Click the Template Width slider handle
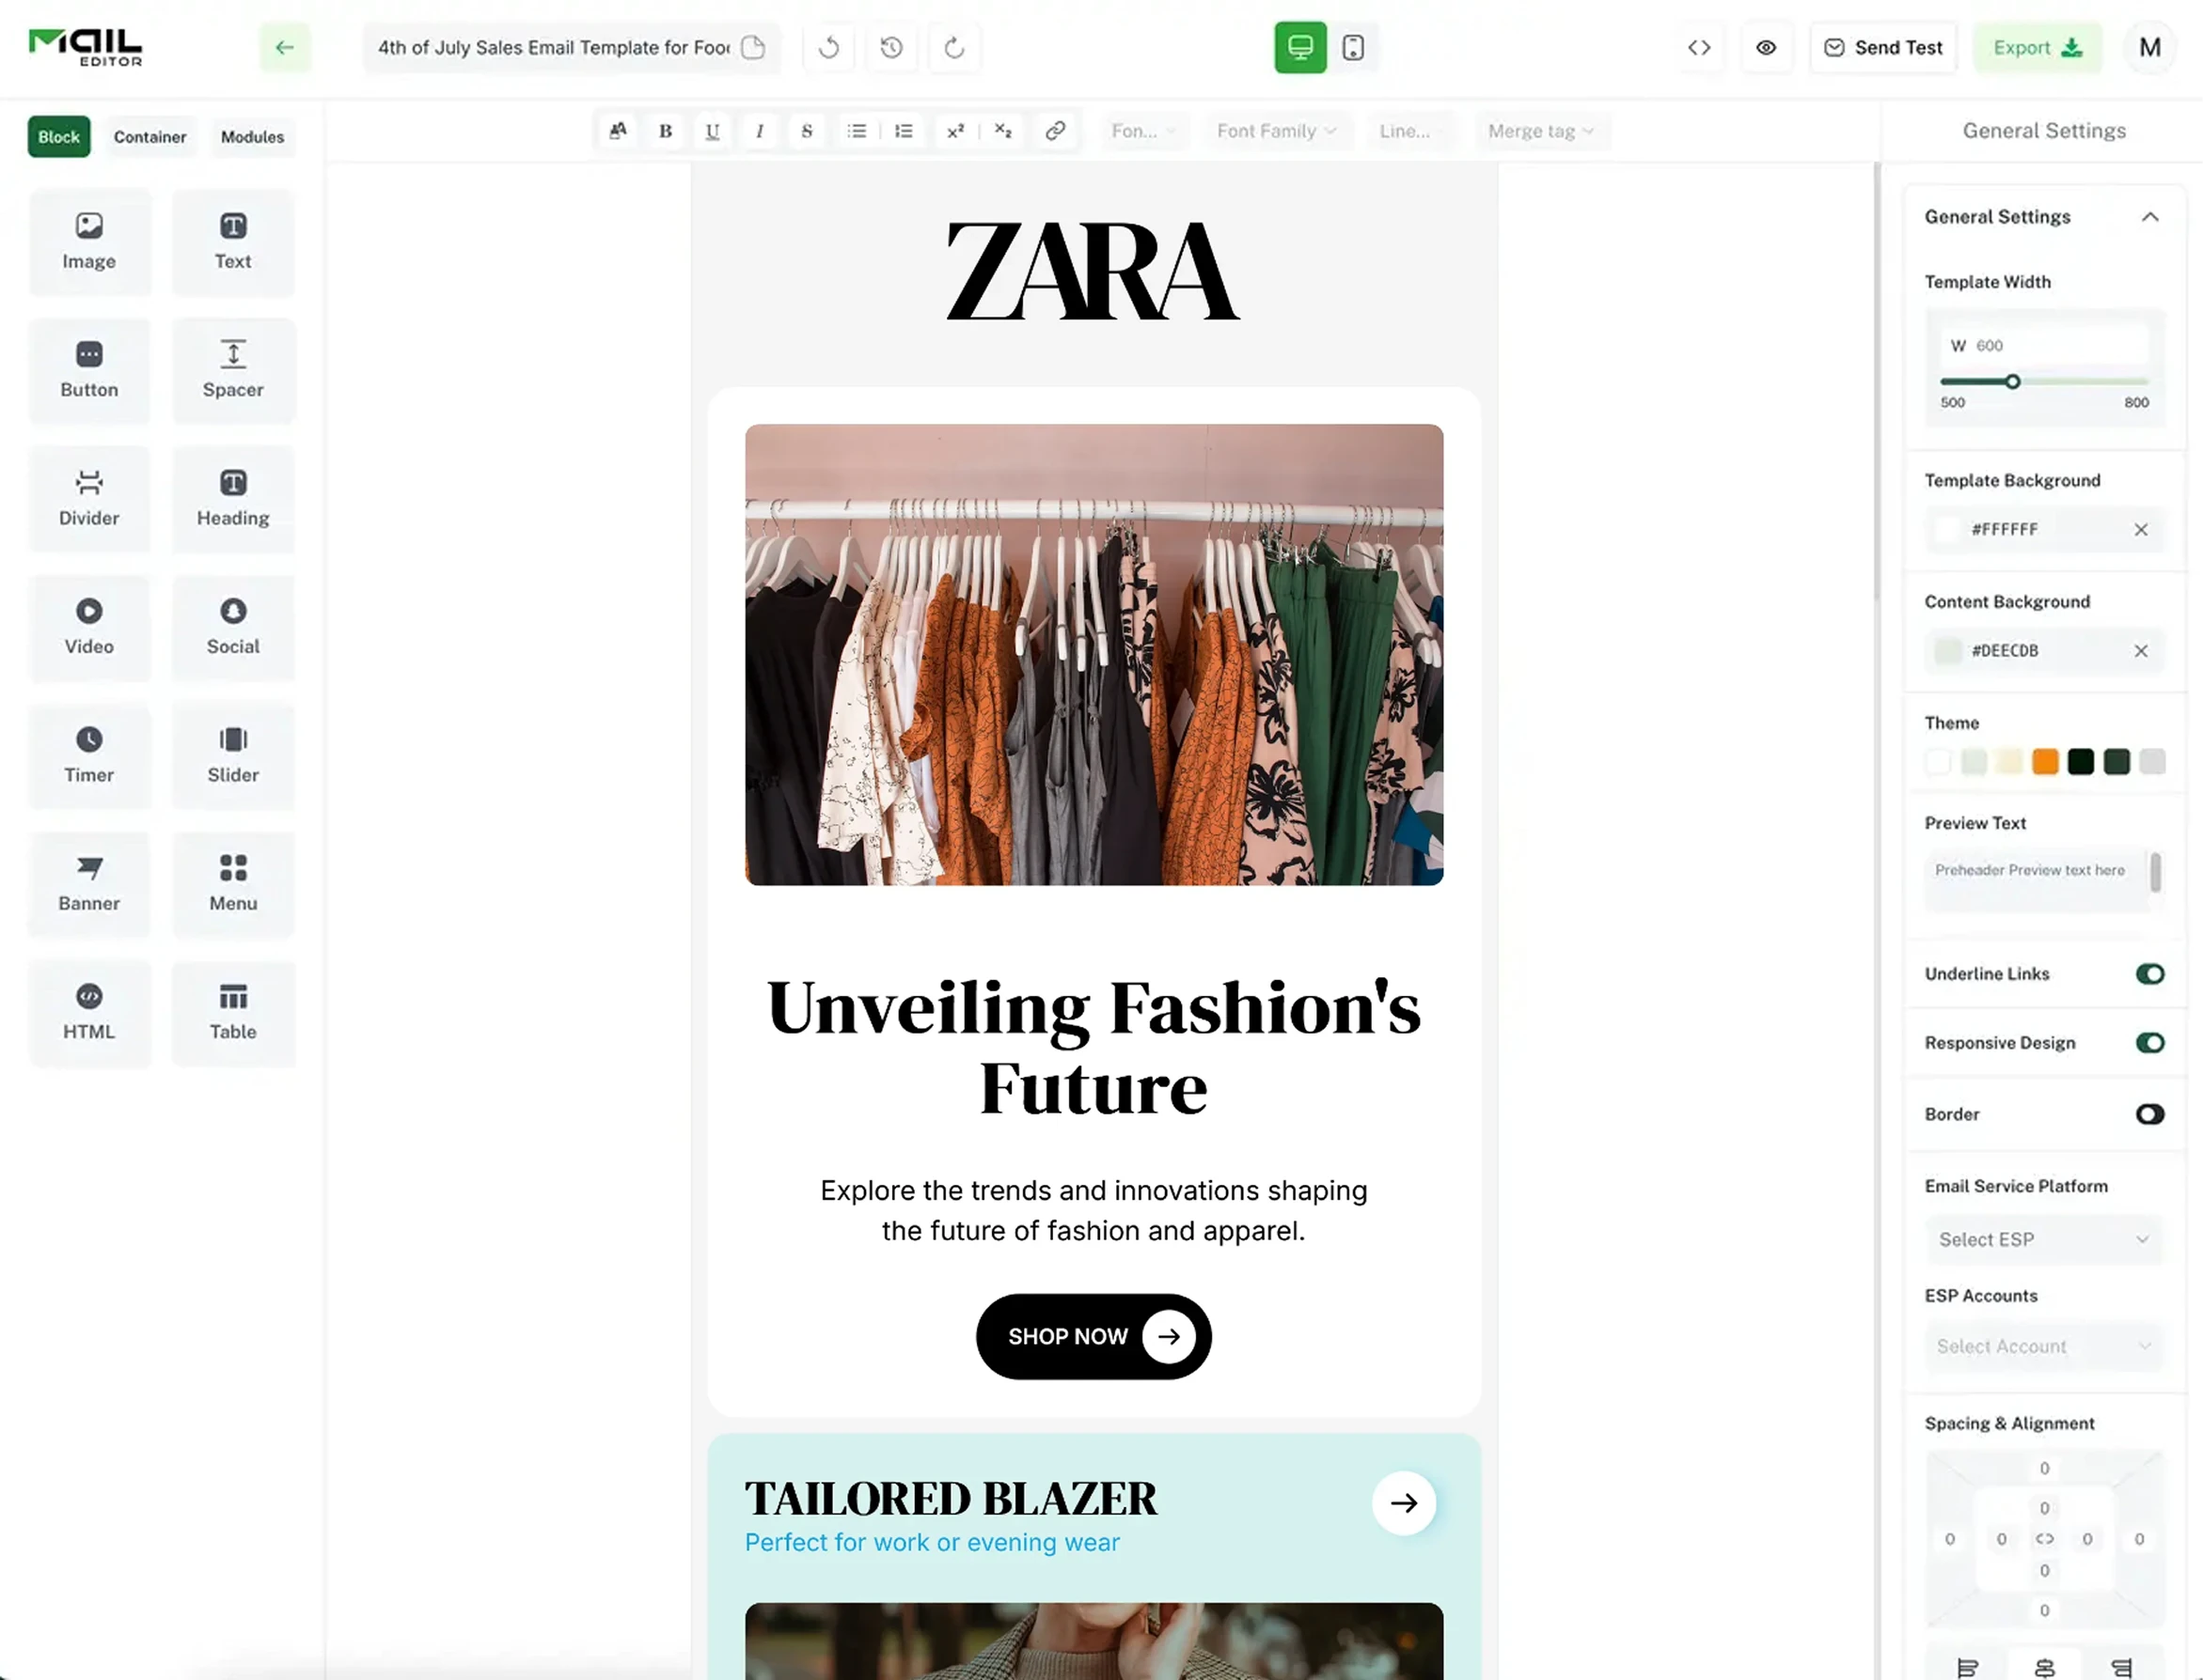Image resolution: width=2203 pixels, height=1680 pixels. tap(2012, 382)
